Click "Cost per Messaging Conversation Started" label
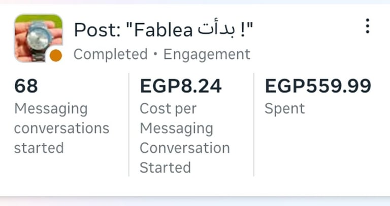Screen dimensions: 390x206 click(x=184, y=138)
